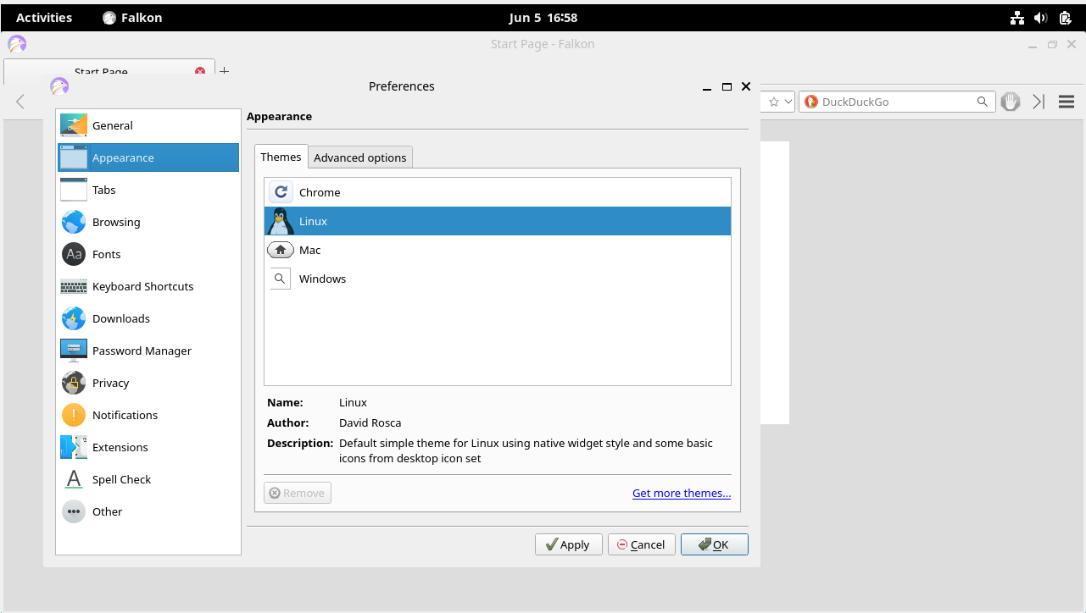Screen dimensions: 1086x613
Task: Open the Extensions settings
Action: coord(120,447)
